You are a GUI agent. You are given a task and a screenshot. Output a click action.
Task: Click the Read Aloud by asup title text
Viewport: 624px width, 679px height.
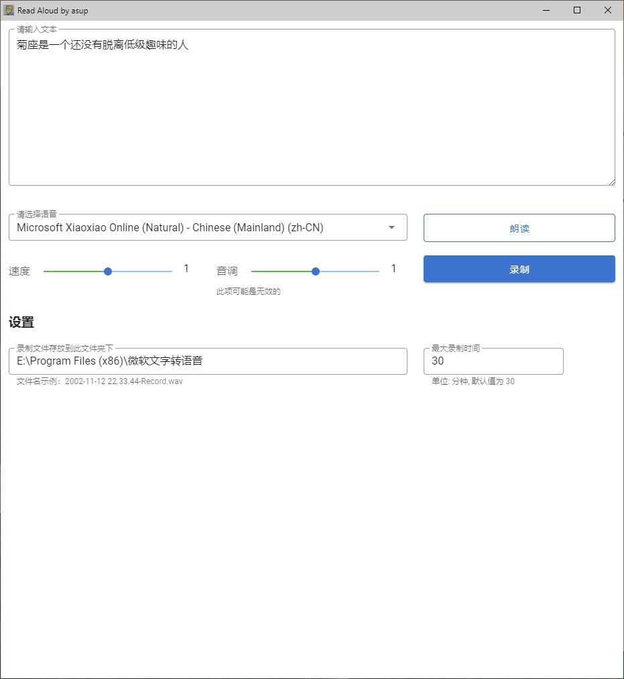[53, 11]
